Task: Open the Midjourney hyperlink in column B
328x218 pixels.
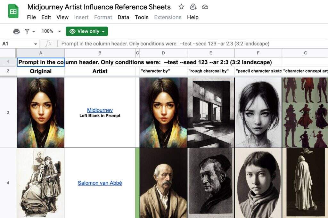Action: [100, 110]
